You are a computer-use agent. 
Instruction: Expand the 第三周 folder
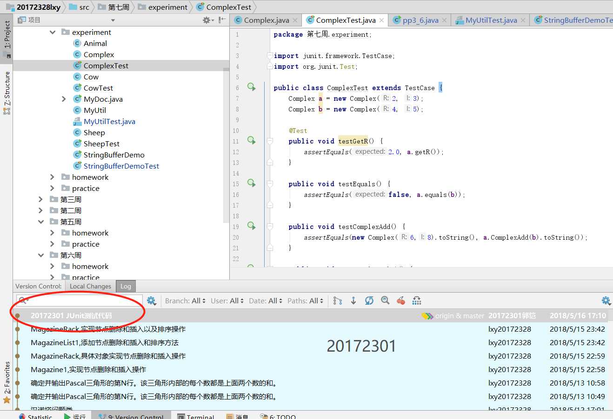pos(41,199)
